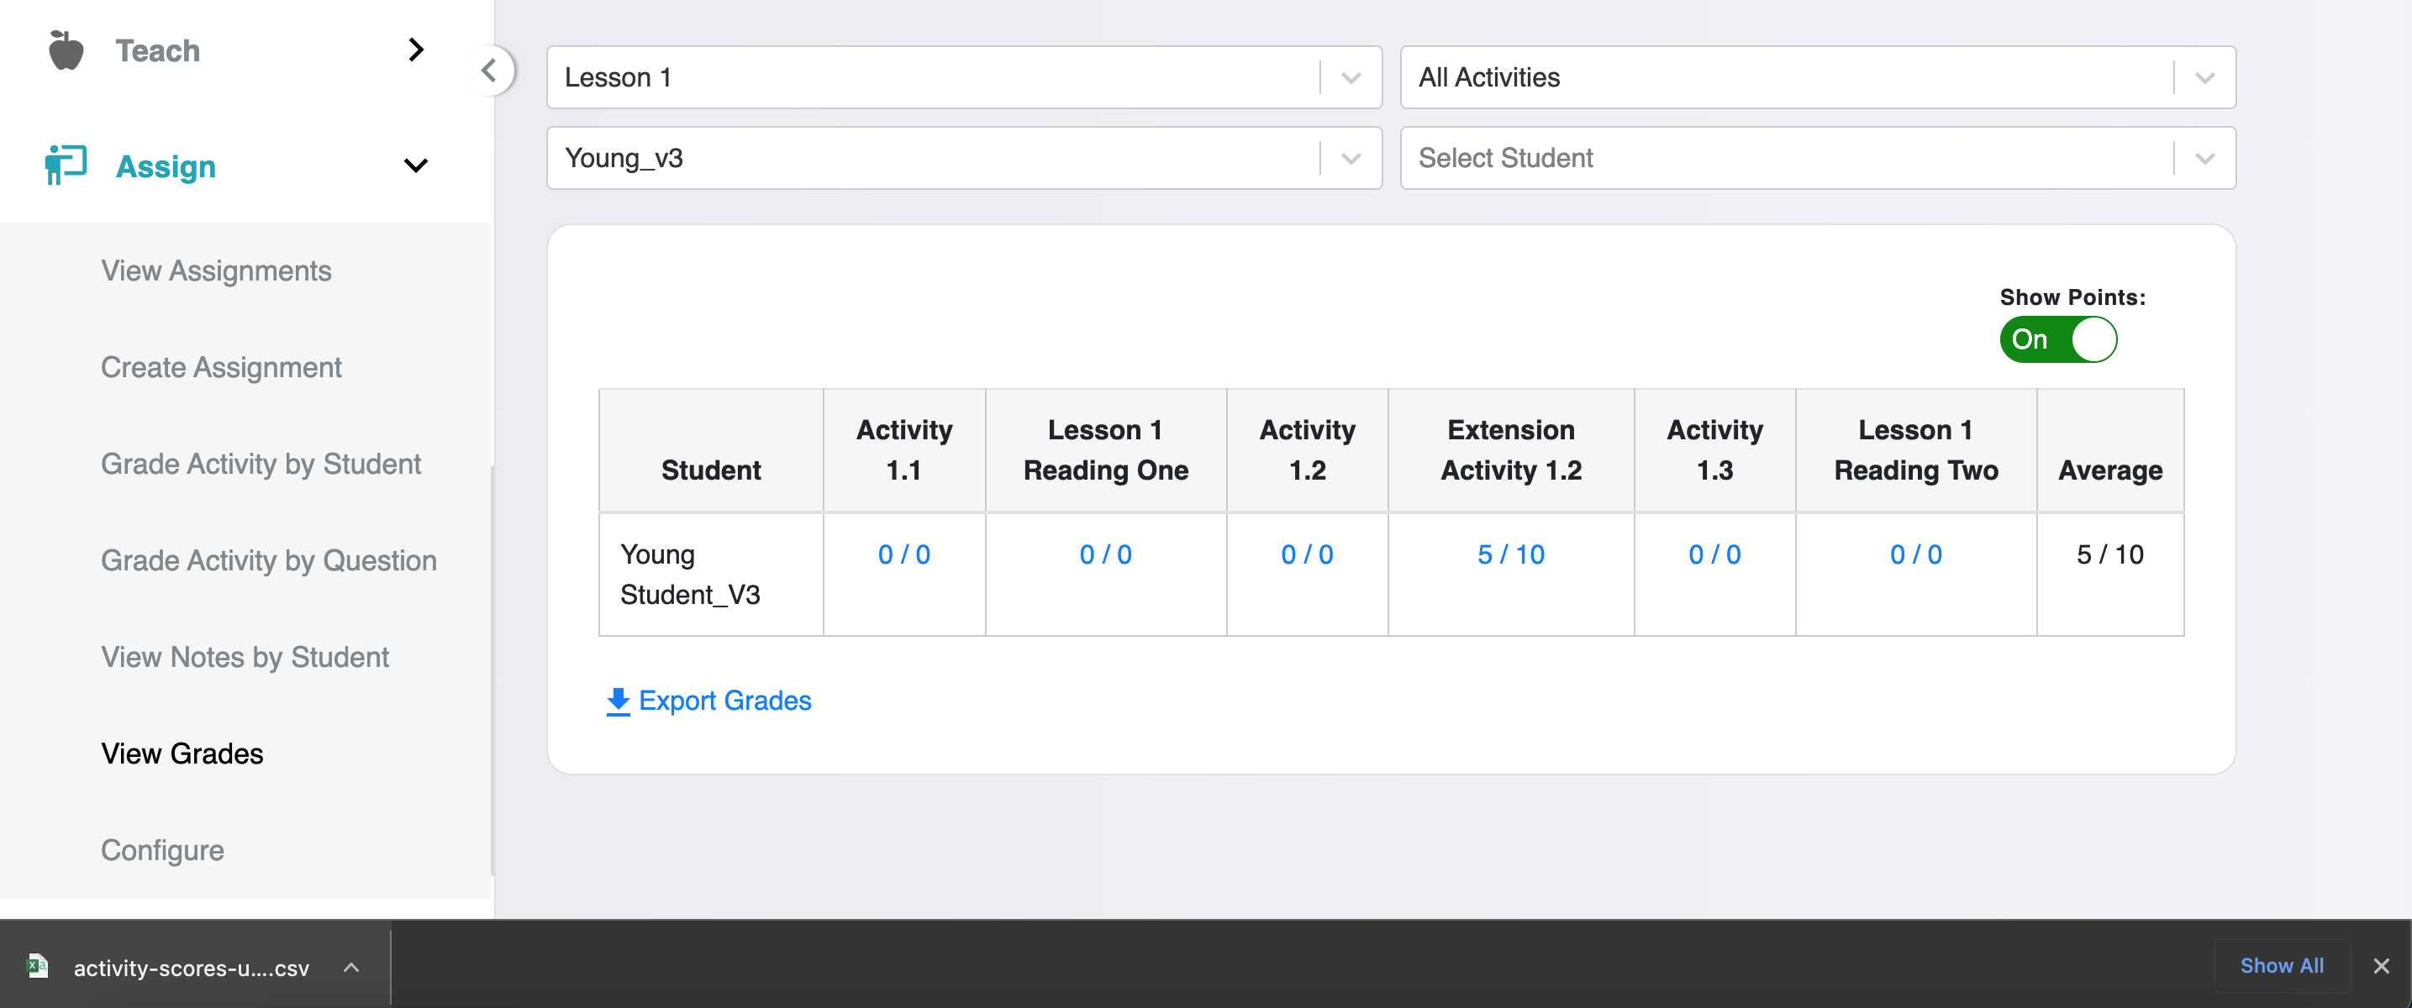This screenshot has height=1008, width=2412.
Task: Click the Export Grades download icon
Action: point(618,701)
